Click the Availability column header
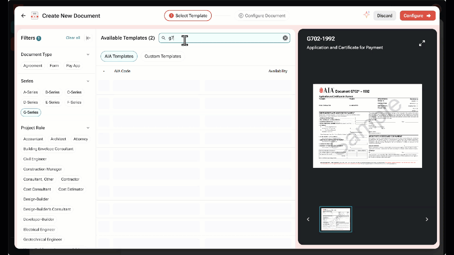This screenshot has height=255, width=454. pos(278,71)
